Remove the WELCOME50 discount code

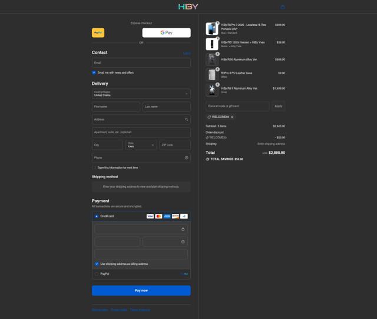click(x=232, y=117)
